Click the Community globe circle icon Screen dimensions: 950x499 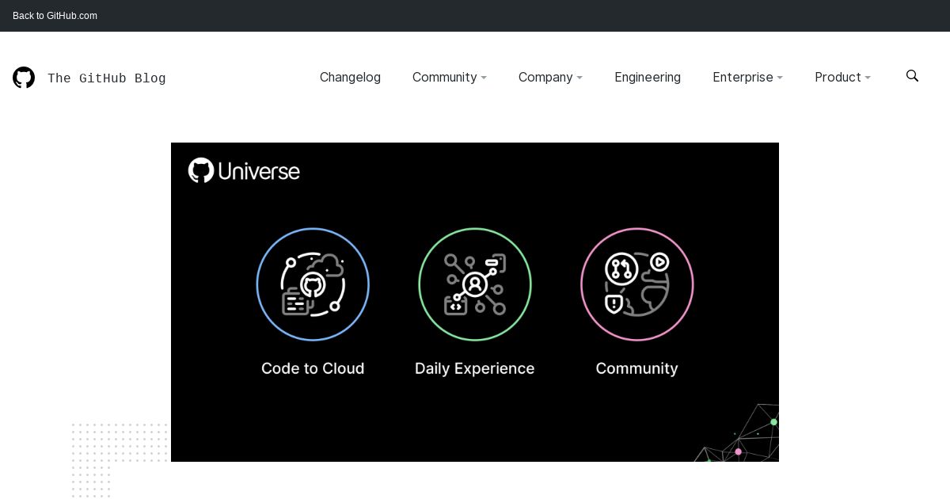pyautogui.click(x=637, y=284)
